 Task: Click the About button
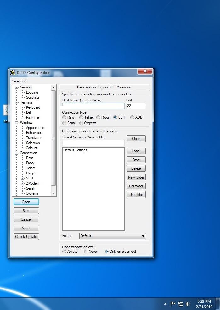[x=26, y=228]
